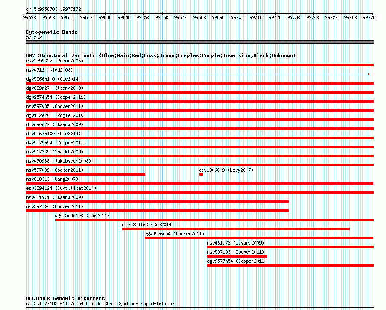Click the small red esv1306809 loss bar
This screenshot has height=310, width=386.
201,174
